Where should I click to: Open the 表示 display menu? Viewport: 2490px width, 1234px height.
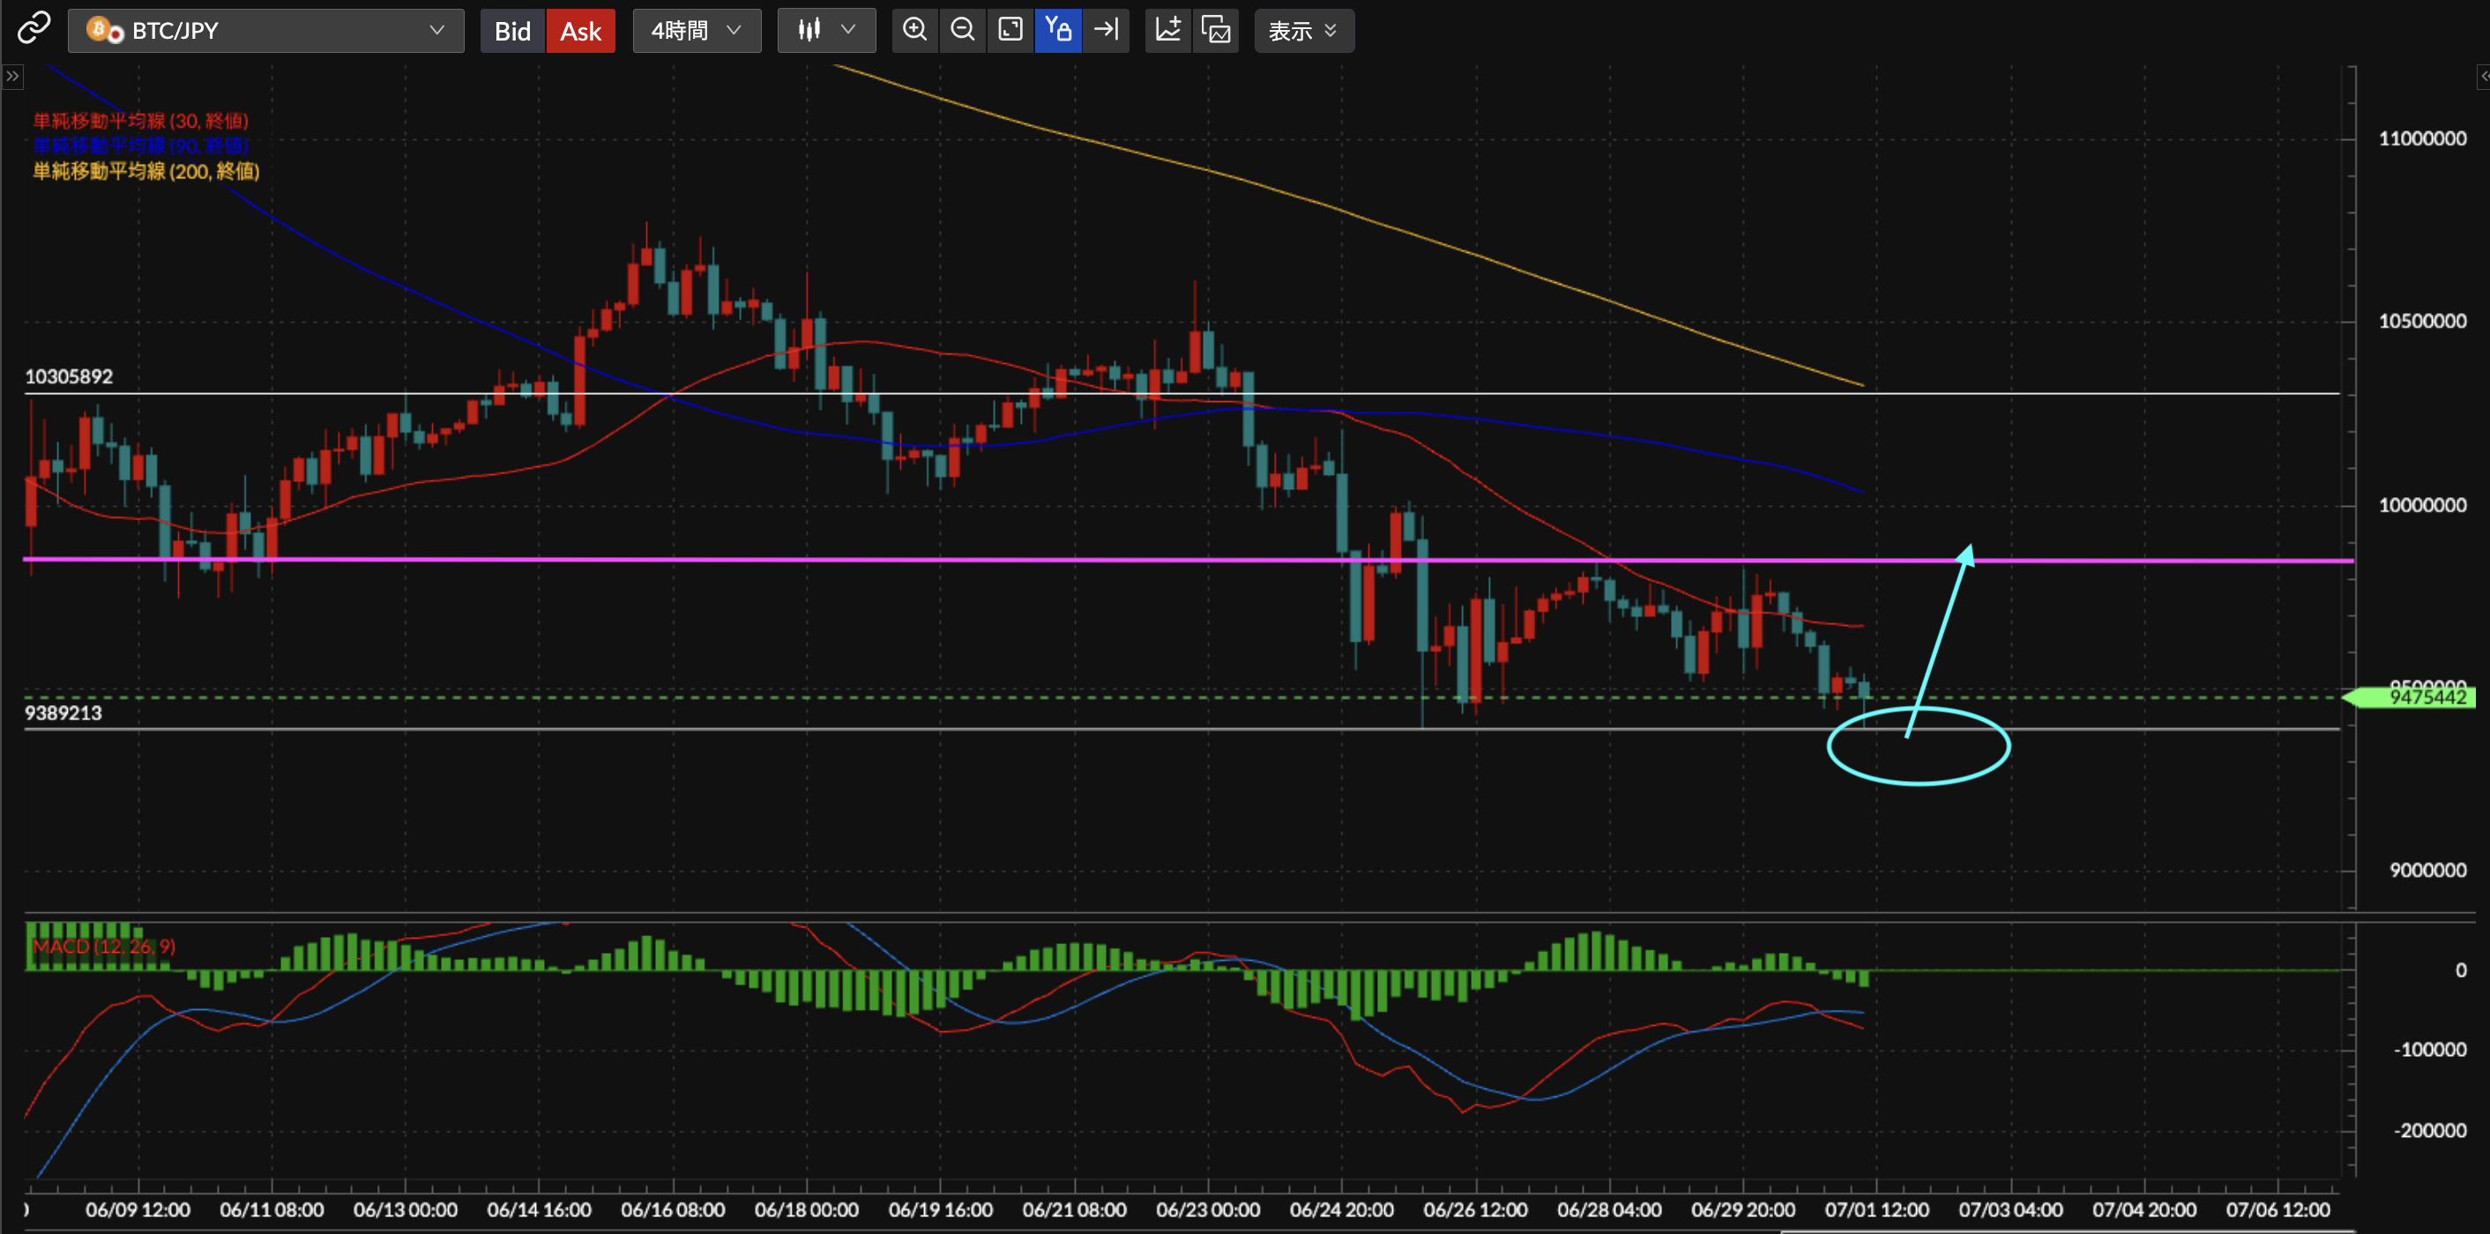coord(1303,31)
